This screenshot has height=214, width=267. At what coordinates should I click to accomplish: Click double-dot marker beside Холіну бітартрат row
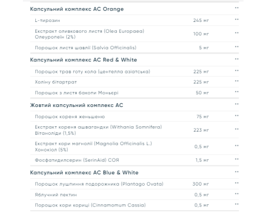coord(237,81)
